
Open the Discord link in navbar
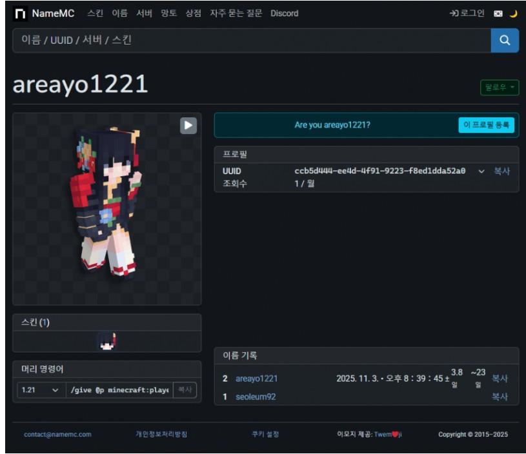pyautogui.click(x=284, y=14)
